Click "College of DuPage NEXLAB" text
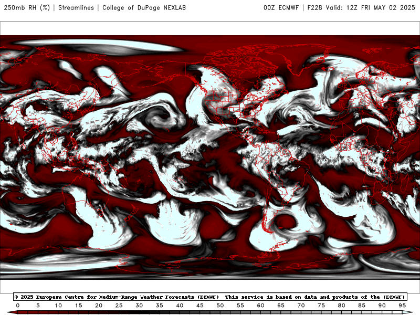Viewport: 420px width, 315px height. [x=144, y=8]
